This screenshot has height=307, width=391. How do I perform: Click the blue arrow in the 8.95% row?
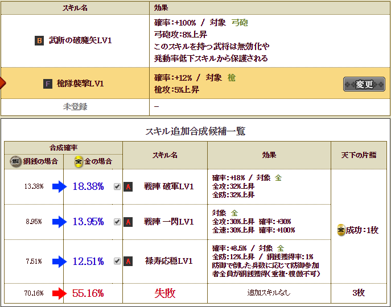[x=59, y=222]
